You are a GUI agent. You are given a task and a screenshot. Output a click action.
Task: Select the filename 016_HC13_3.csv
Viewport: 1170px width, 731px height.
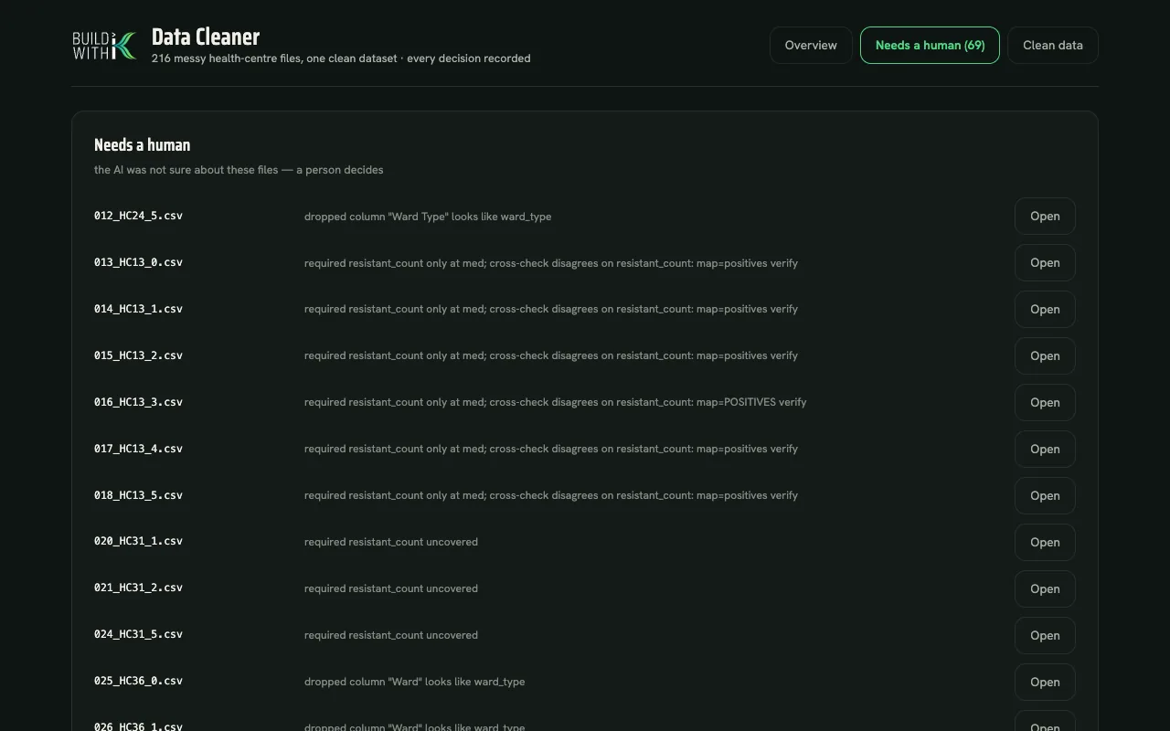click(x=138, y=403)
